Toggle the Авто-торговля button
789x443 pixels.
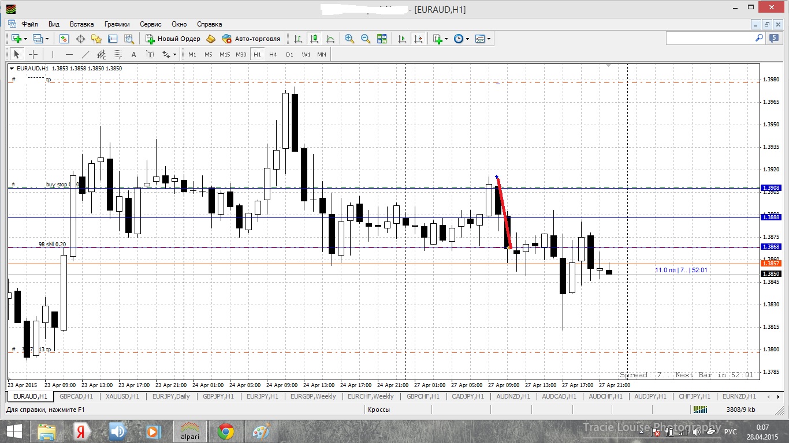(251, 39)
